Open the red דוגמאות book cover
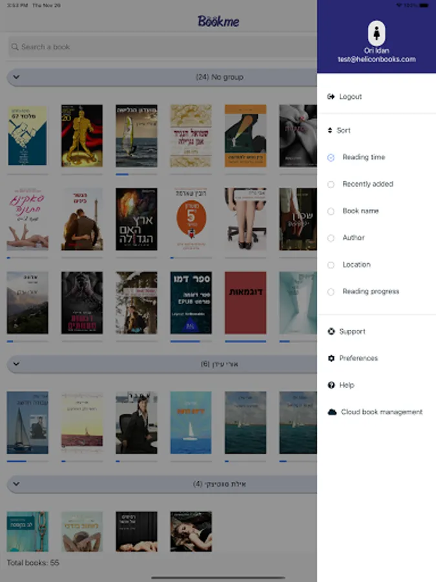Image resolution: width=436 pixels, height=582 pixels. pyautogui.click(x=245, y=303)
